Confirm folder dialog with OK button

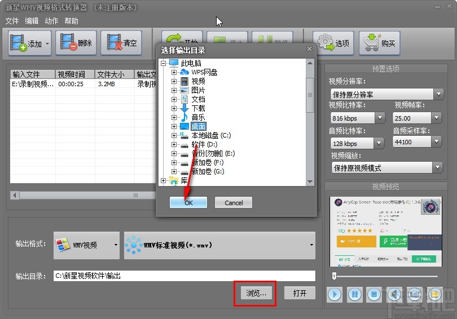click(x=188, y=202)
